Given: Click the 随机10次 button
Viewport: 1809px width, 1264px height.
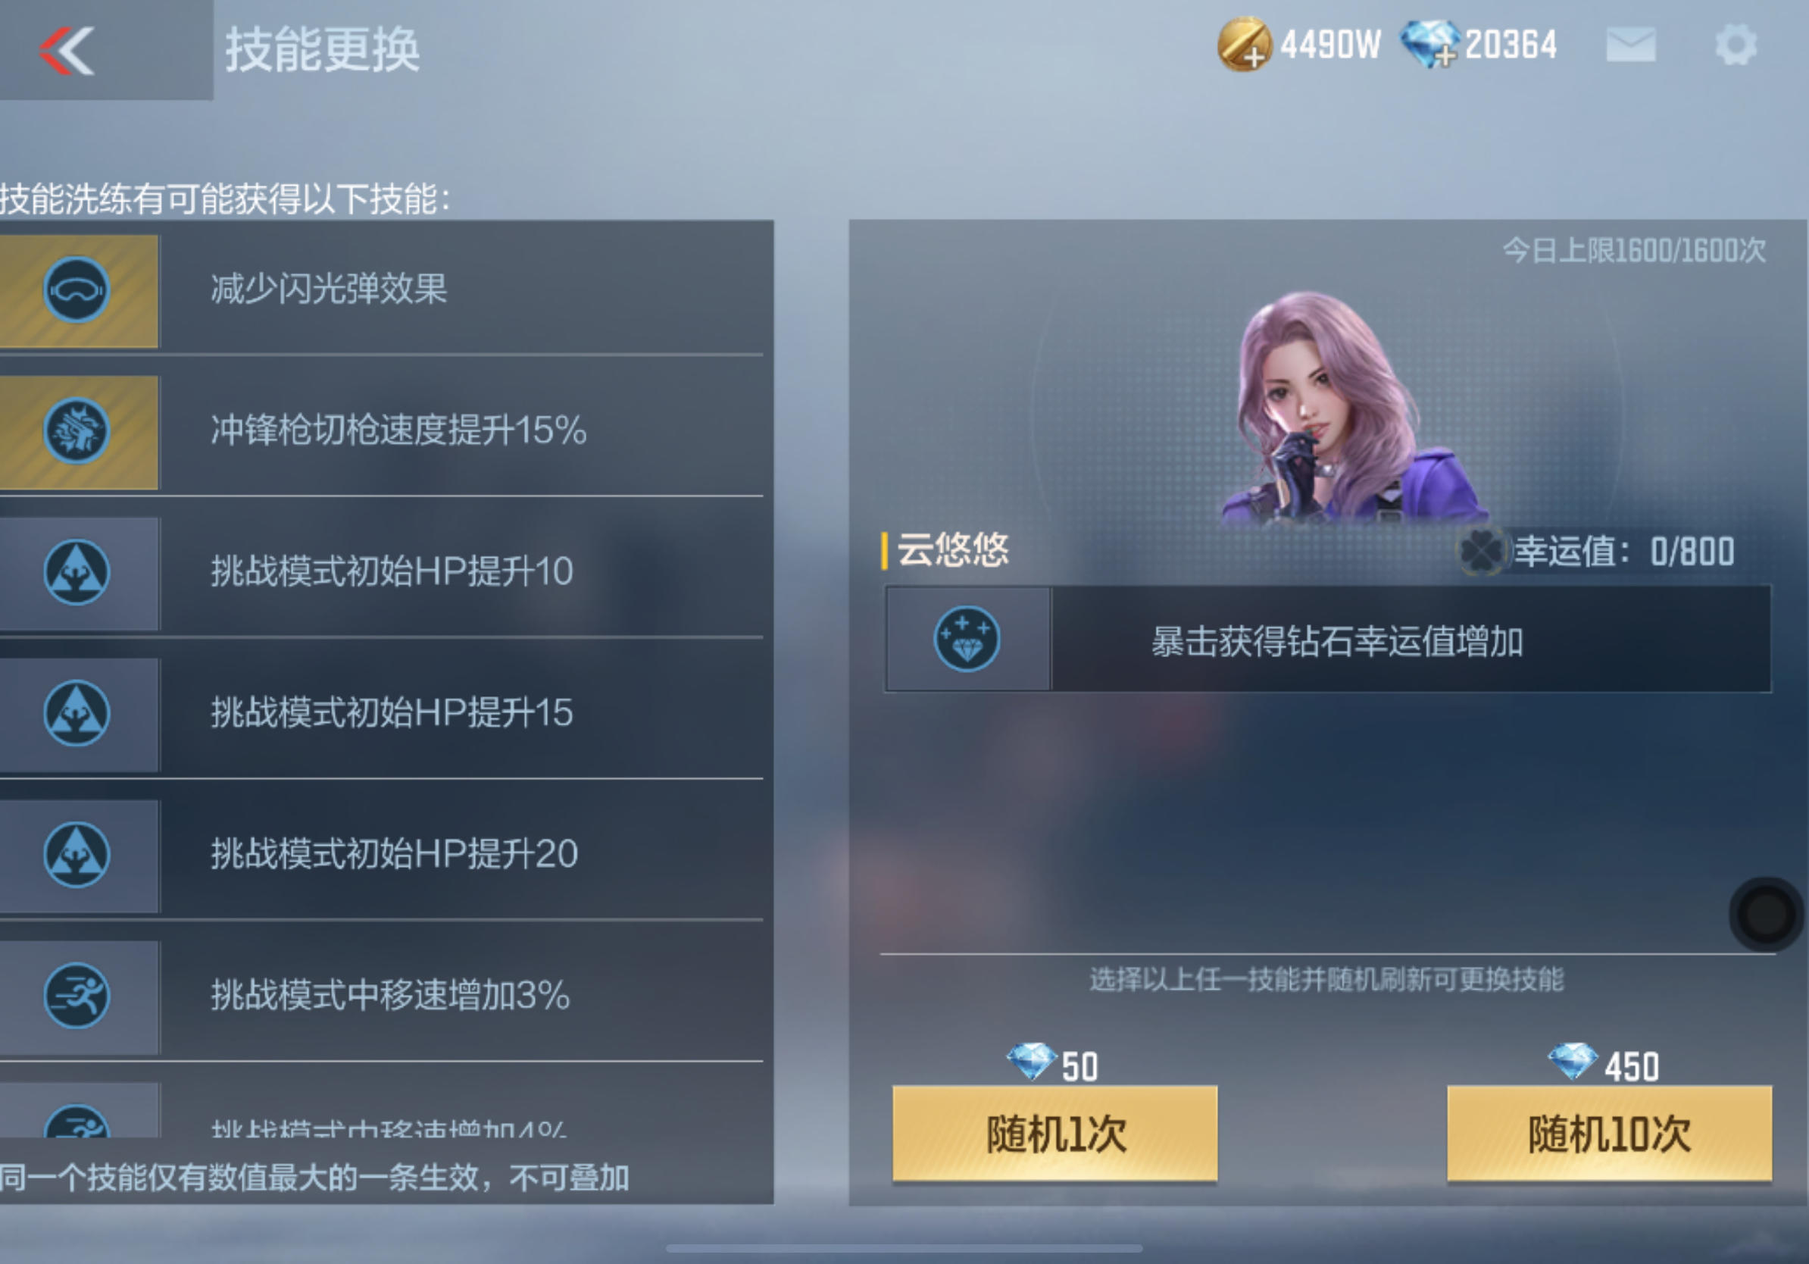Looking at the screenshot, I should coord(1610,1133).
